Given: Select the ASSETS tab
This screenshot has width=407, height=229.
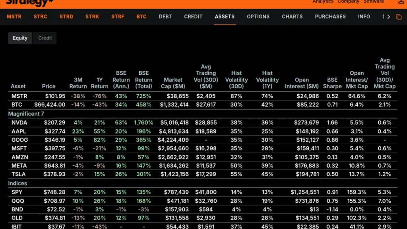Looking at the screenshot, I should coord(225,17).
